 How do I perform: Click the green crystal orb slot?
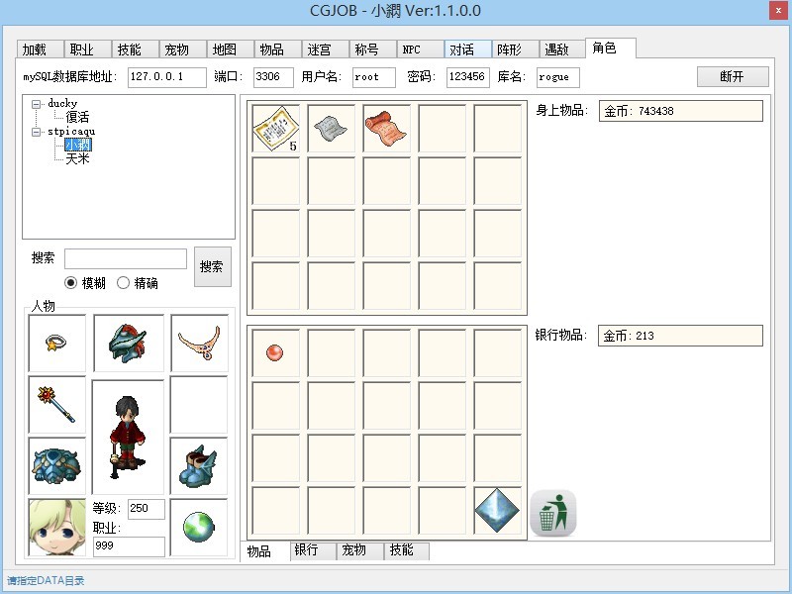(198, 527)
